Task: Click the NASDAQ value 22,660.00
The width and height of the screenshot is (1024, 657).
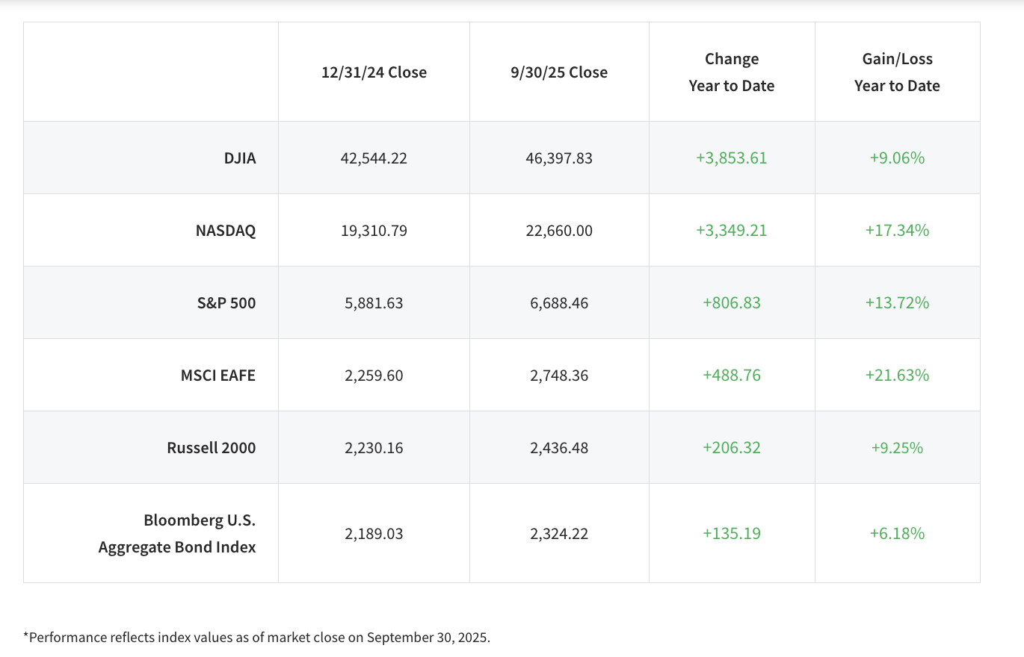Action: click(559, 231)
